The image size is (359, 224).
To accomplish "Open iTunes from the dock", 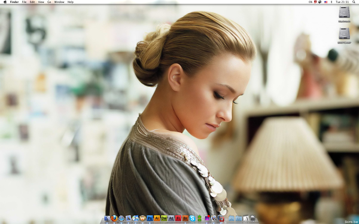I will pos(136,218).
